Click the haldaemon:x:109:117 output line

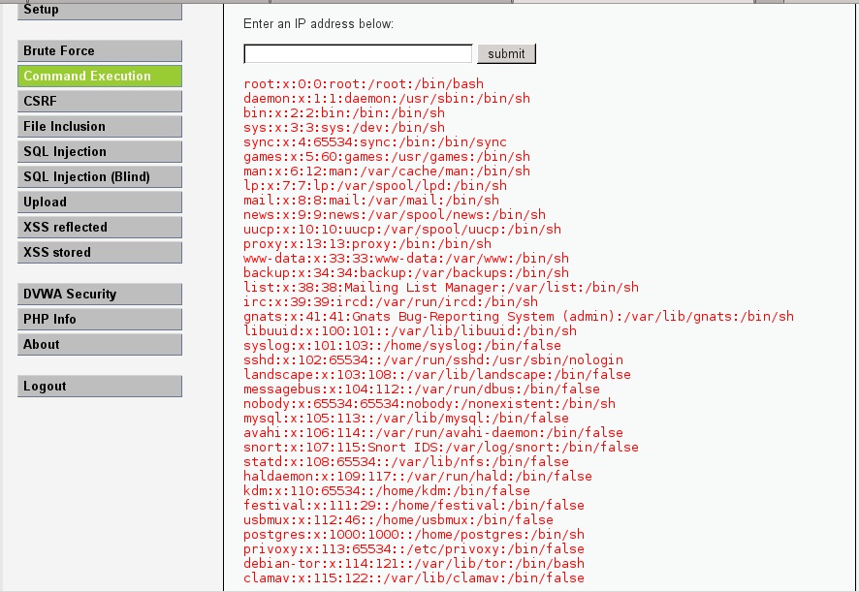pyautogui.click(x=418, y=476)
